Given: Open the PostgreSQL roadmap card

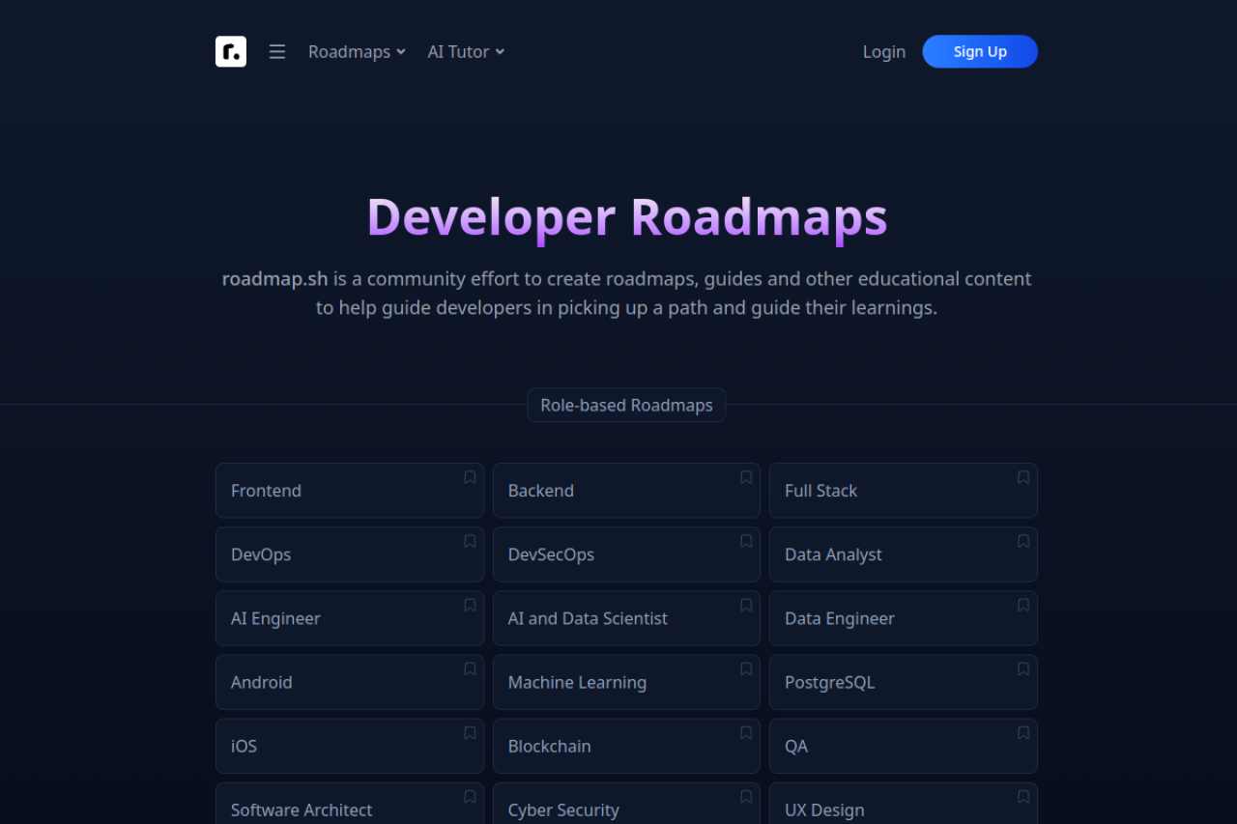Looking at the screenshot, I should pos(904,682).
